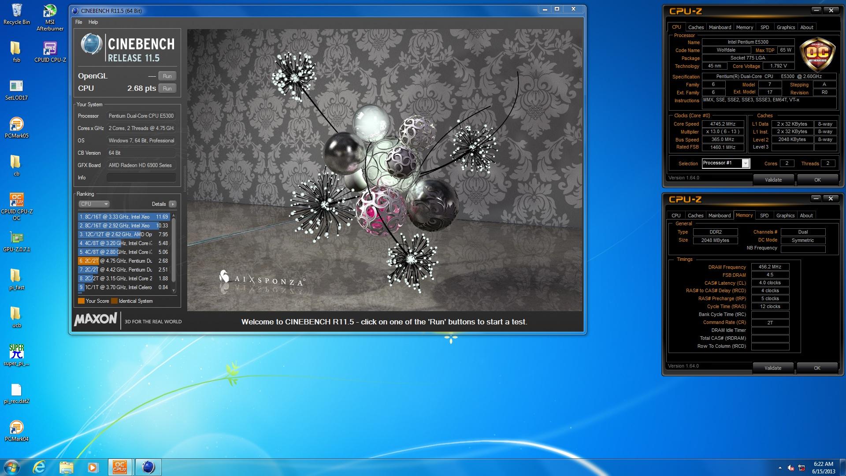Open the super_pi desktop icon

[x=16, y=355]
